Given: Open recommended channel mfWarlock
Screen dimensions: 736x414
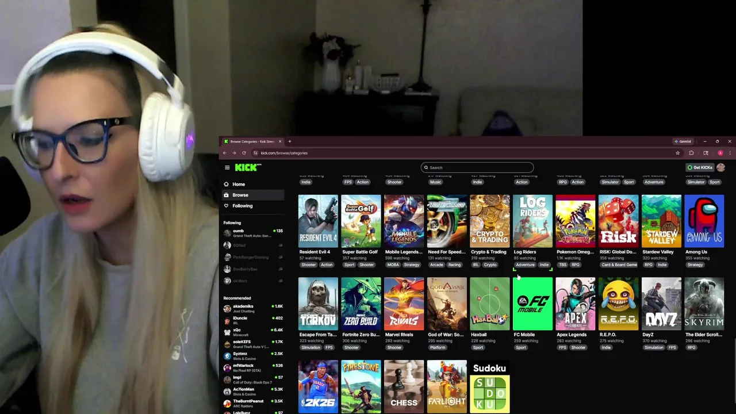Looking at the screenshot, I should pos(253,368).
